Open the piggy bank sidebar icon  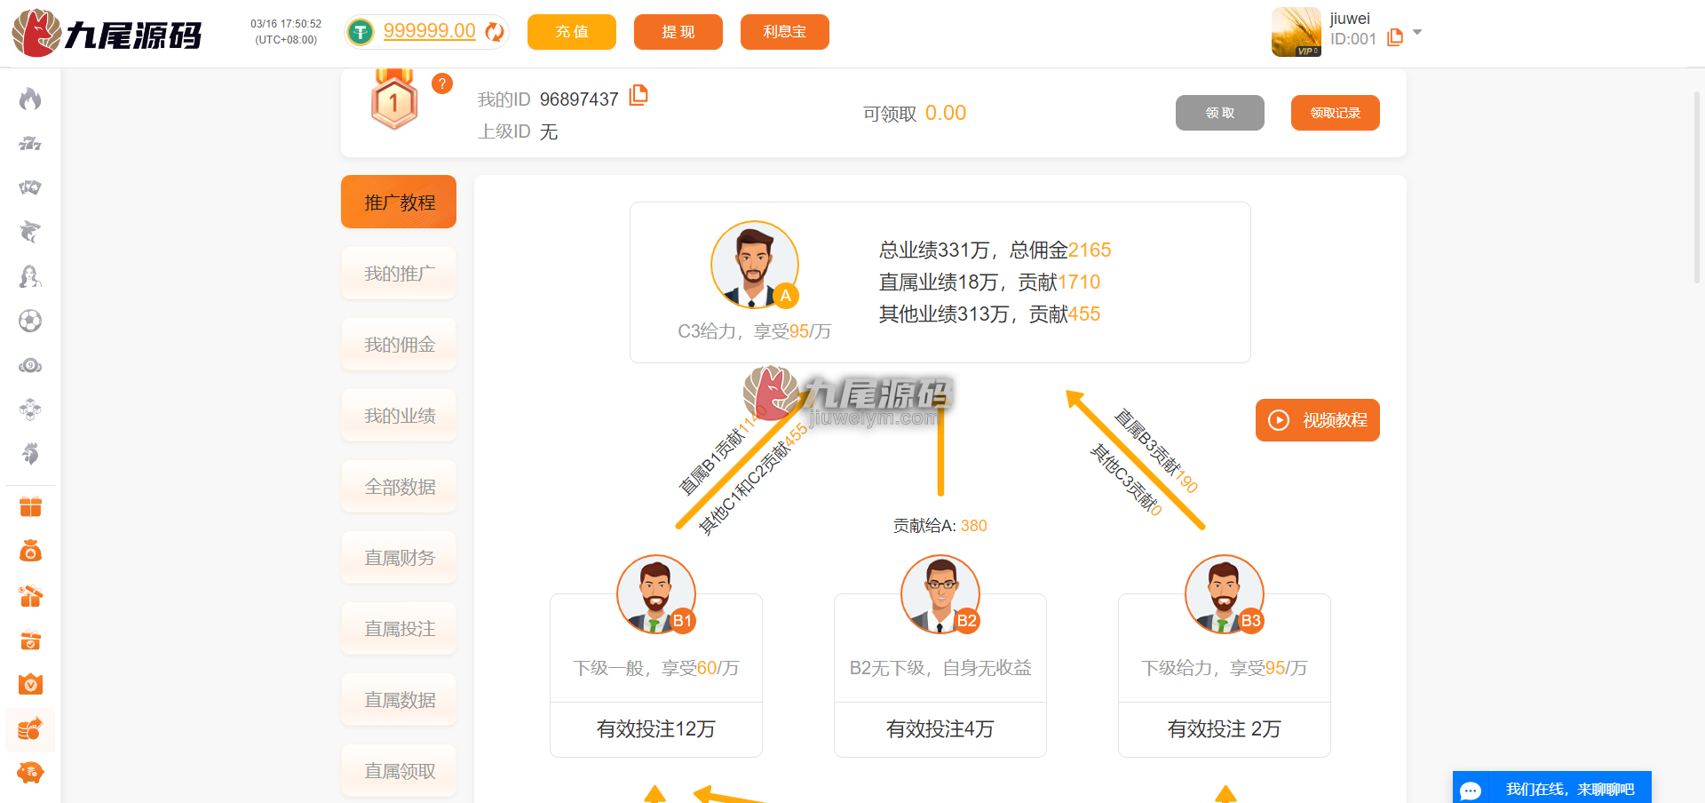point(30,773)
